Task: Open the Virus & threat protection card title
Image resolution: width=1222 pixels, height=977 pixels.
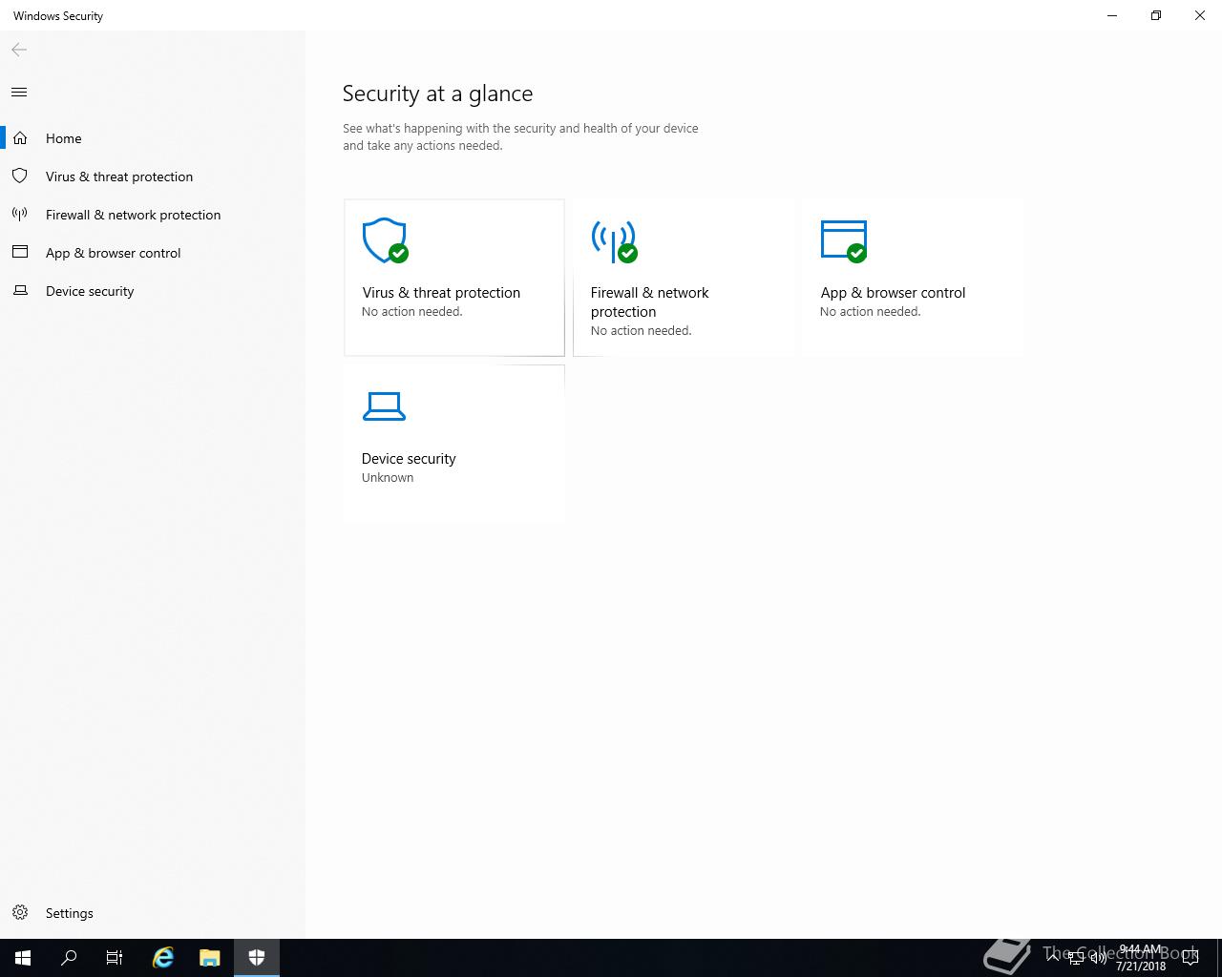Action: point(441,293)
